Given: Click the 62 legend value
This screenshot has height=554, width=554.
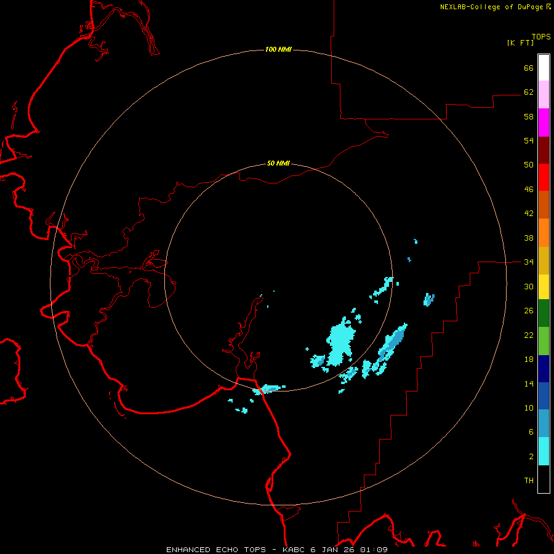Looking at the screenshot, I should [x=529, y=92].
